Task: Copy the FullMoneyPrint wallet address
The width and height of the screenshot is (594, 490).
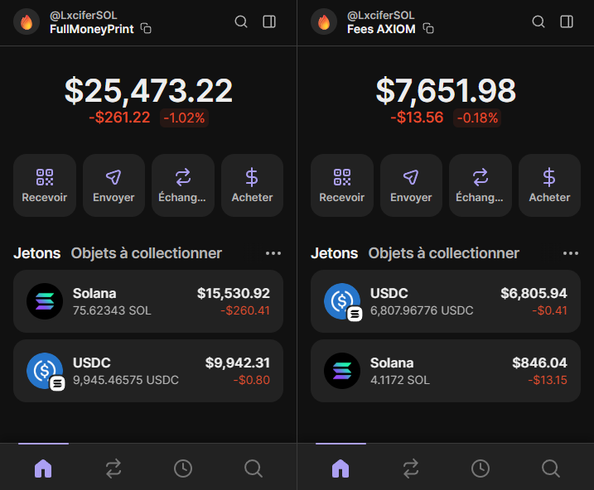Action: (x=146, y=28)
